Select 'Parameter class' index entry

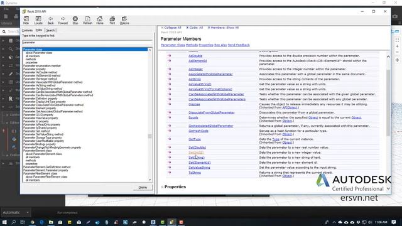85,49
